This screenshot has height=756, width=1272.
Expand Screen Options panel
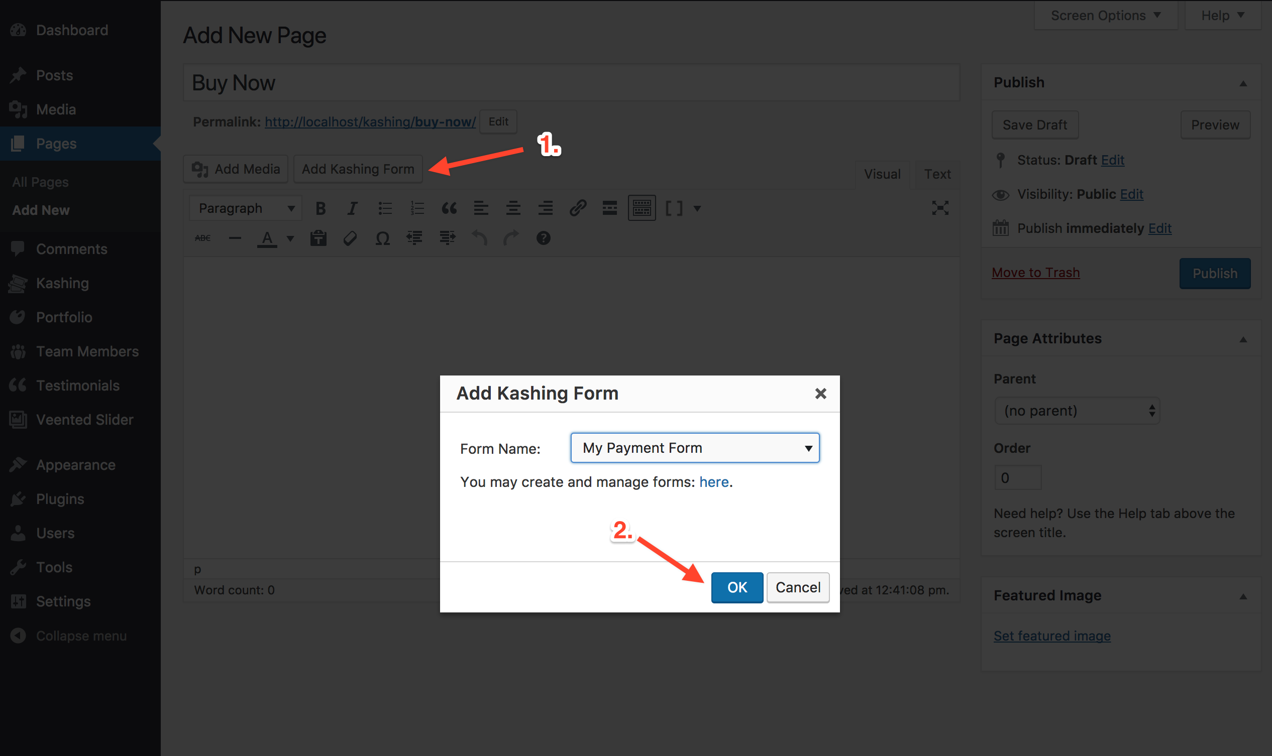[x=1105, y=15]
